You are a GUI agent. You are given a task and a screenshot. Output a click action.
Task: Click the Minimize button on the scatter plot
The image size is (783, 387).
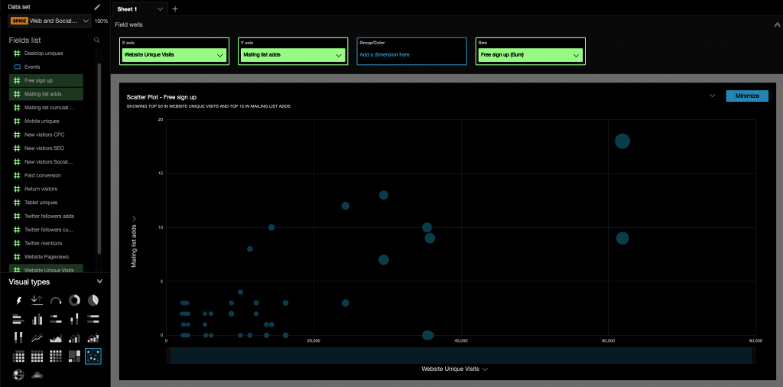coord(747,96)
